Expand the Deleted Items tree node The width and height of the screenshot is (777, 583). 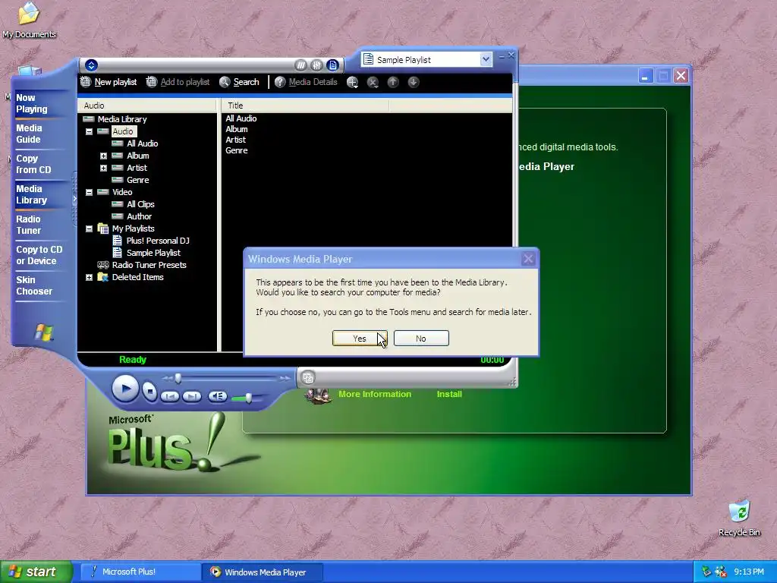pos(90,278)
